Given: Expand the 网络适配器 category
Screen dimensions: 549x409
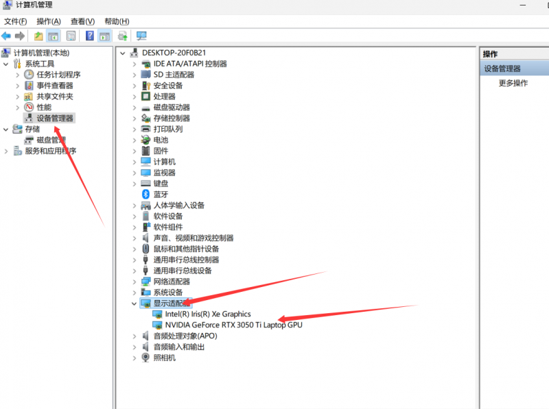Looking at the screenshot, I should (x=134, y=282).
